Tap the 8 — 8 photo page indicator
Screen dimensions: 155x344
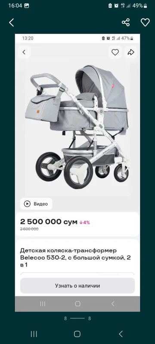pyautogui.click(x=77, y=318)
